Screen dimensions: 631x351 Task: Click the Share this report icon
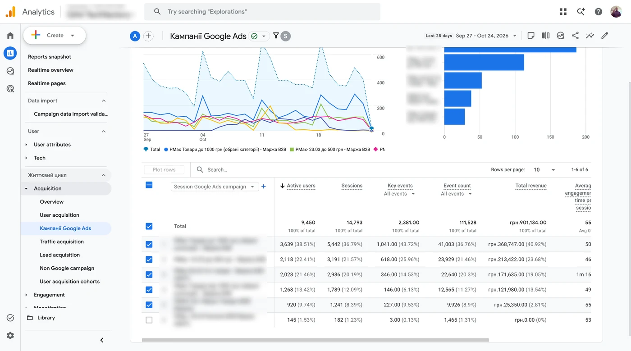[x=575, y=36]
